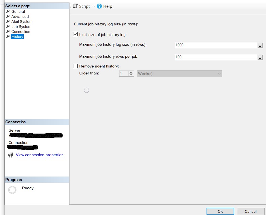Decrease maximum job history rows per job
Viewport: 266px width, 215px height.
260,58
